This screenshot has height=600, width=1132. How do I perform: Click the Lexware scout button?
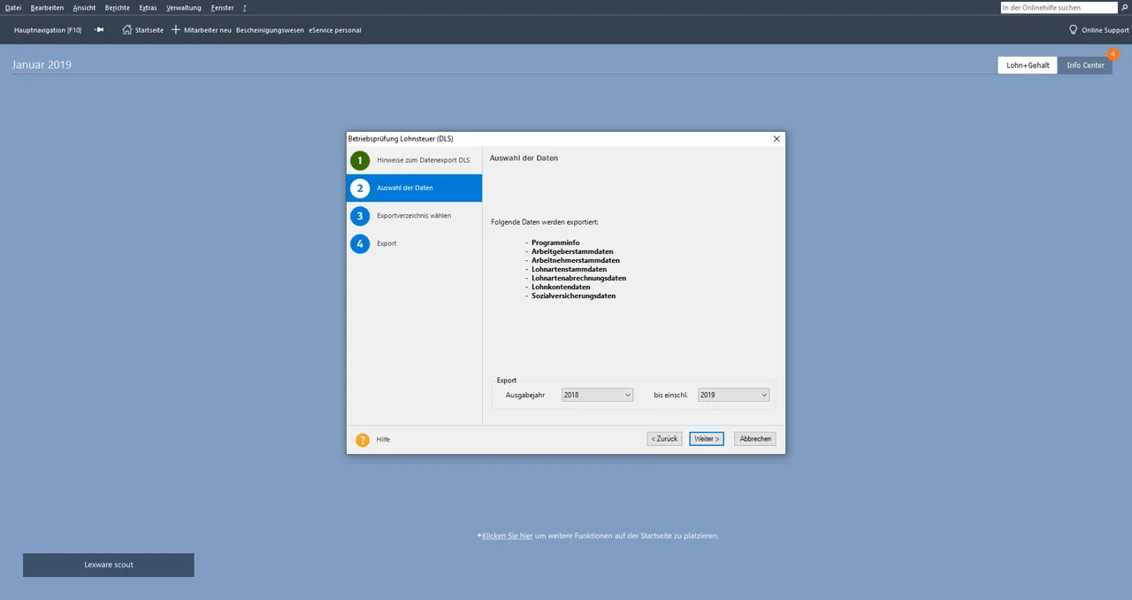[109, 565]
